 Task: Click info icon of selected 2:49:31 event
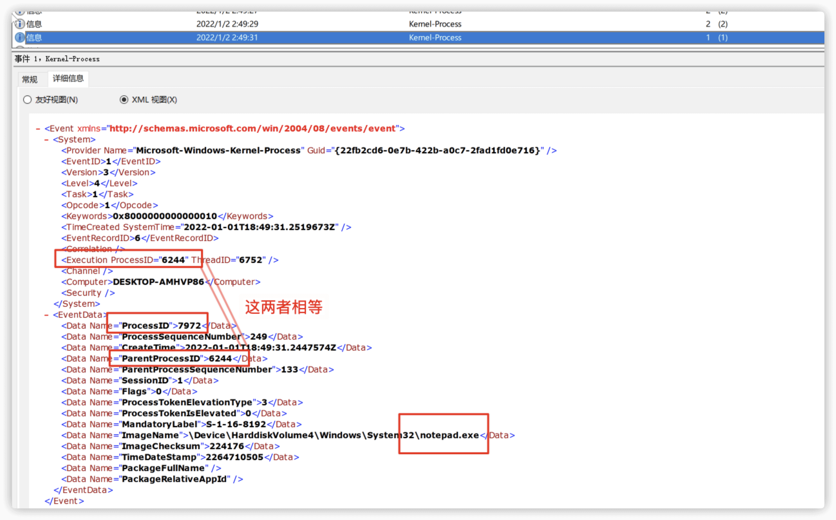click(x=20, y=37)
